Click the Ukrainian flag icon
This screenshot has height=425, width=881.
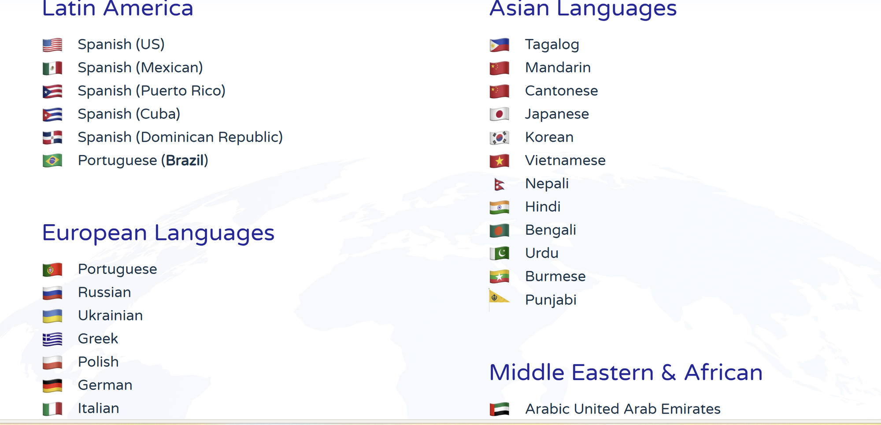pos(52,316)
